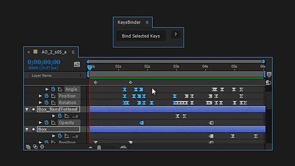
Task: Click the zoom in timeline mountain icon
Action: point(124,147)
